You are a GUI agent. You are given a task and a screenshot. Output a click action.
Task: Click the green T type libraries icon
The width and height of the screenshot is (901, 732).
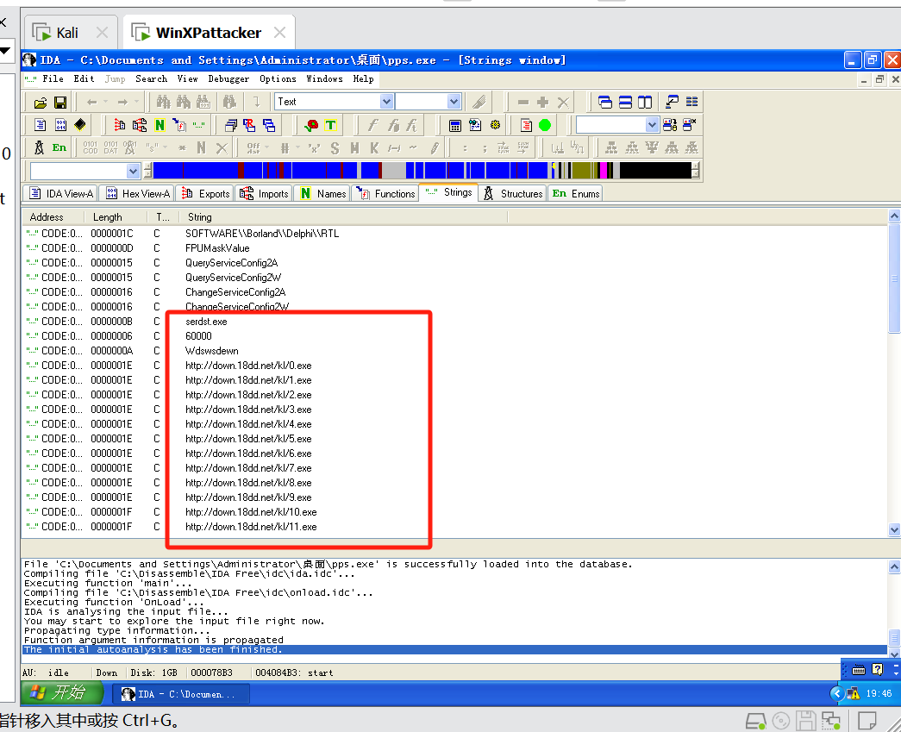[331, 125]
